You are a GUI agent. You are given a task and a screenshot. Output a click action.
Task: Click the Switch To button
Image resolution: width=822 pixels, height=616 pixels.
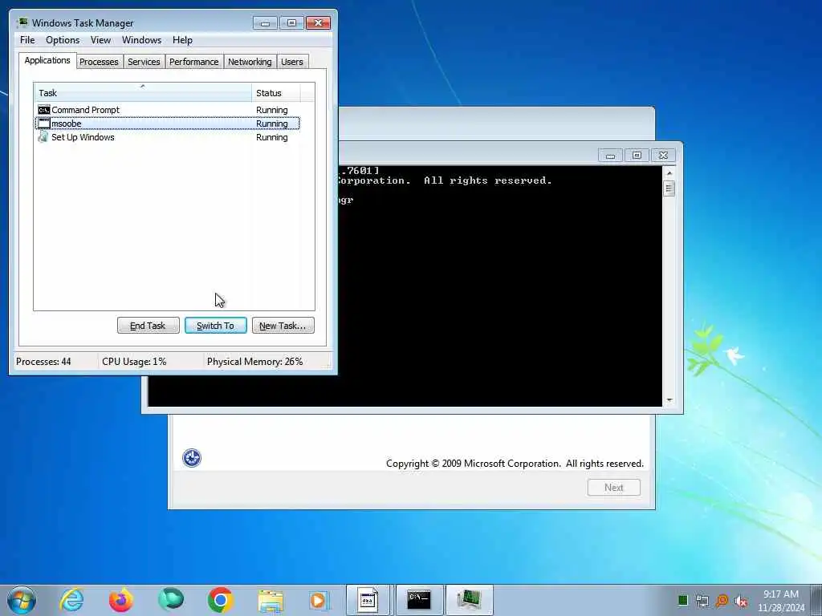[215, 326]
